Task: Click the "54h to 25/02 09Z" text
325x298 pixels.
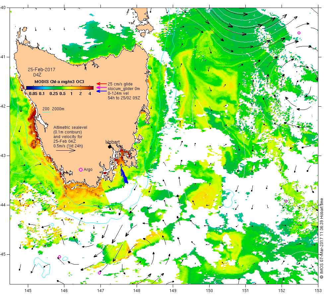Action: coord(124,98)
